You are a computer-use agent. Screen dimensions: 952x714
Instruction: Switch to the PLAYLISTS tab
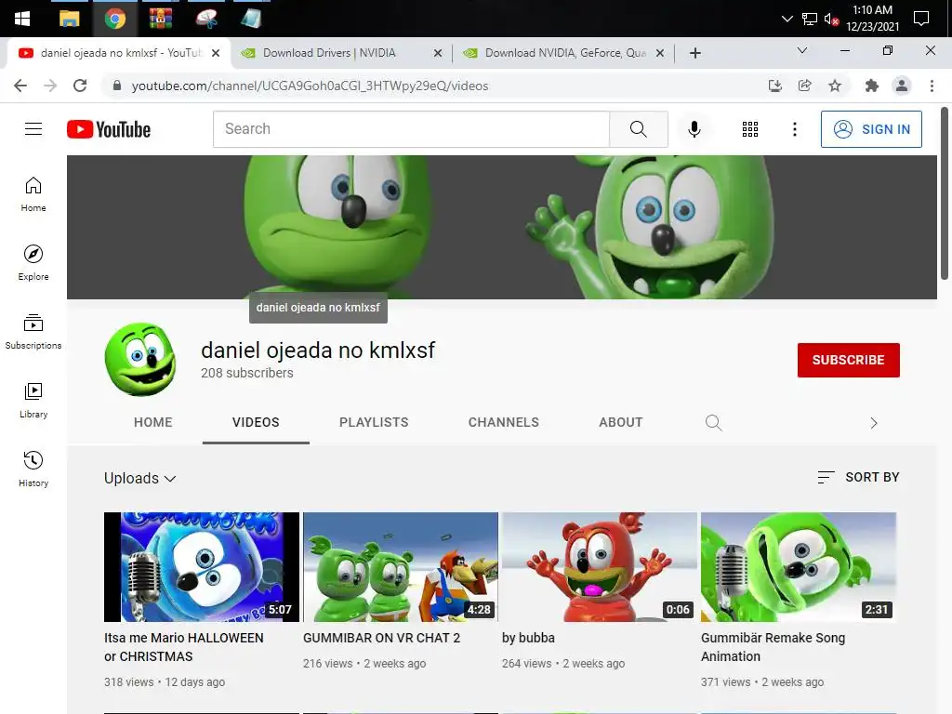tap(374, 423)
